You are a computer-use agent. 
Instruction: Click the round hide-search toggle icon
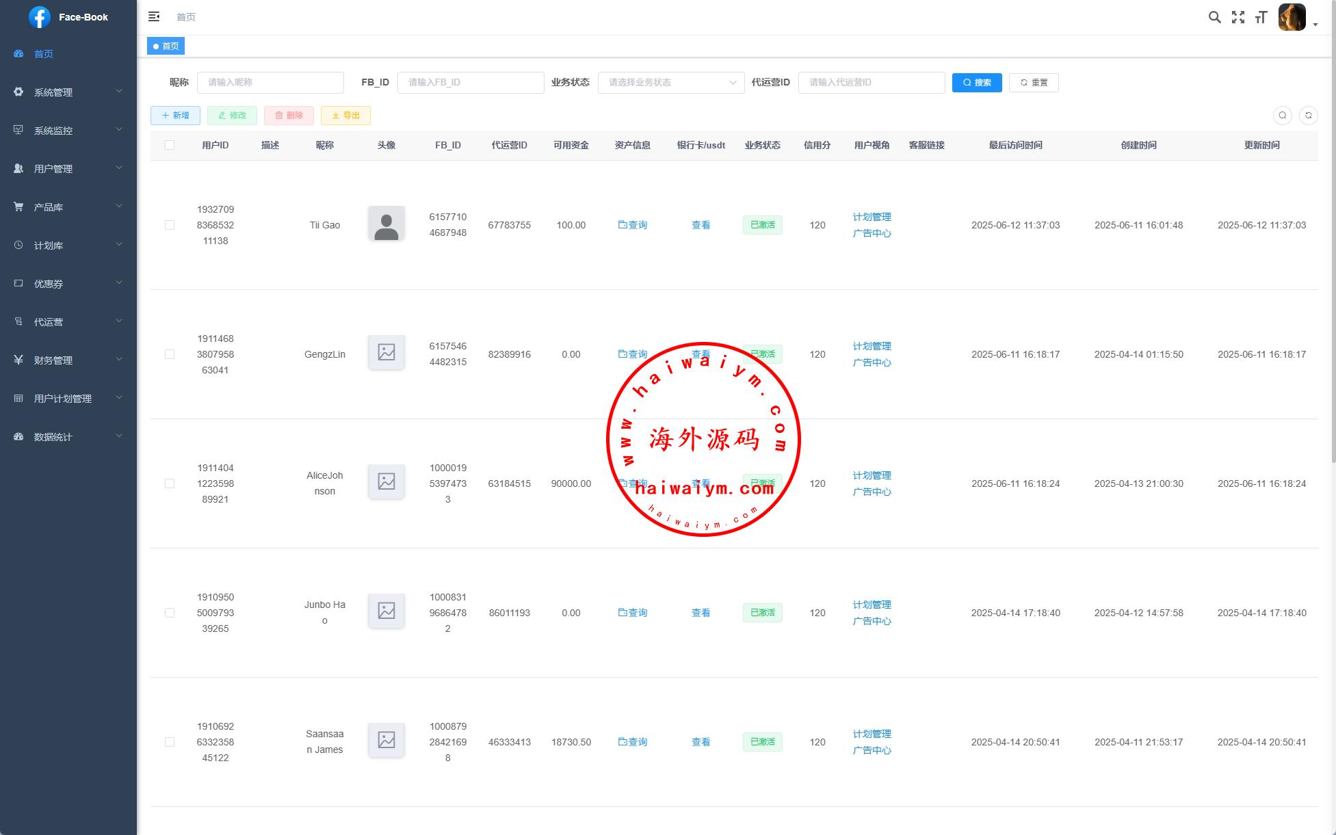[1282, 116]
